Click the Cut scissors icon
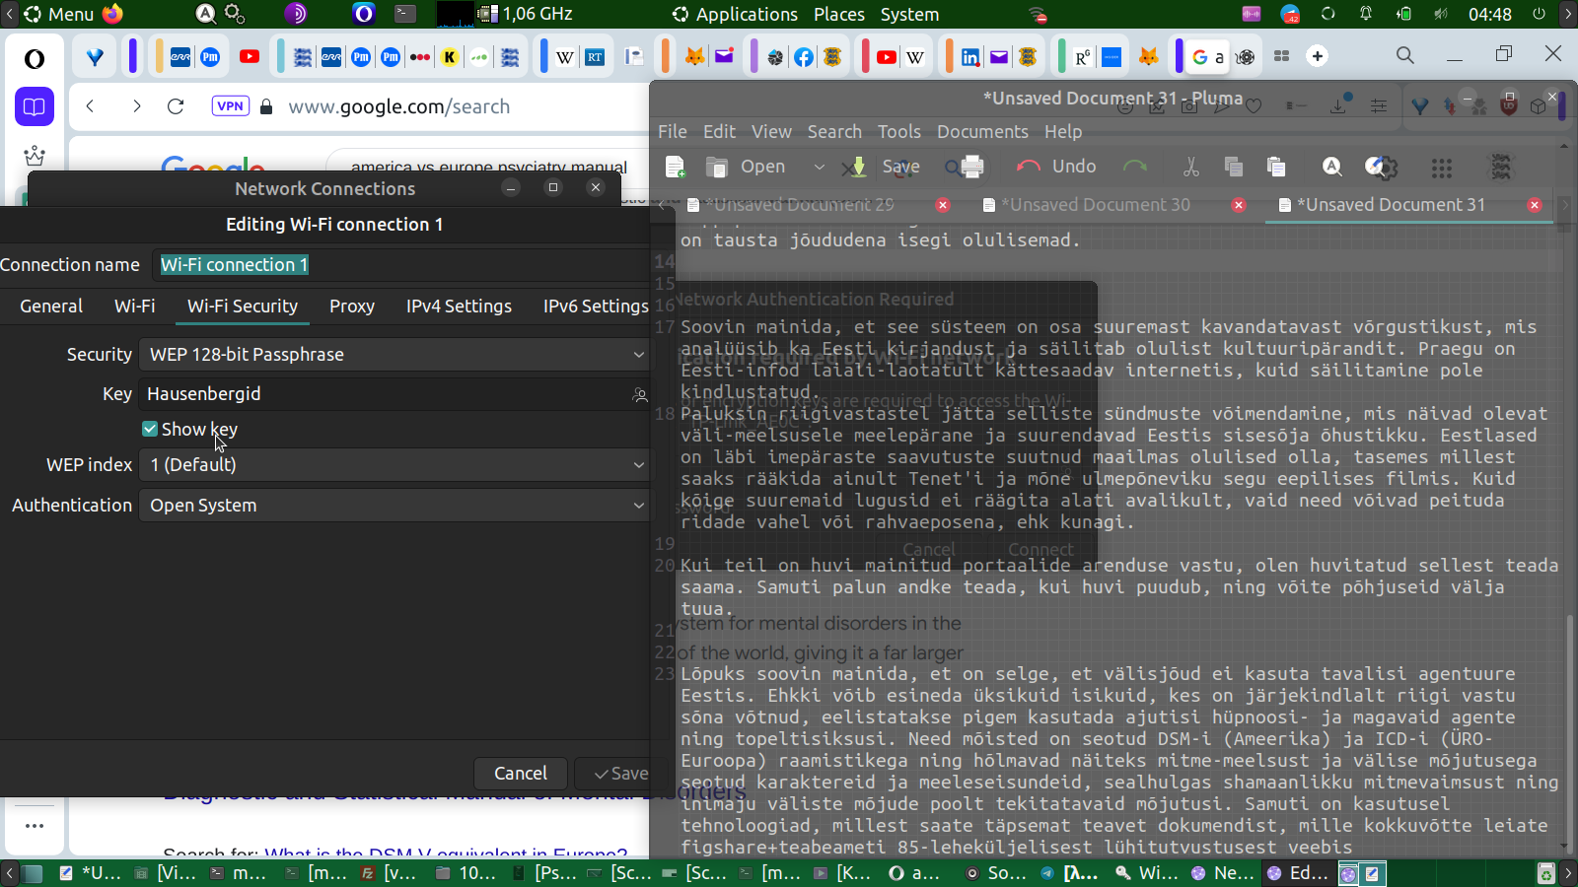 pyautogui.click(x=1191, y=168)
